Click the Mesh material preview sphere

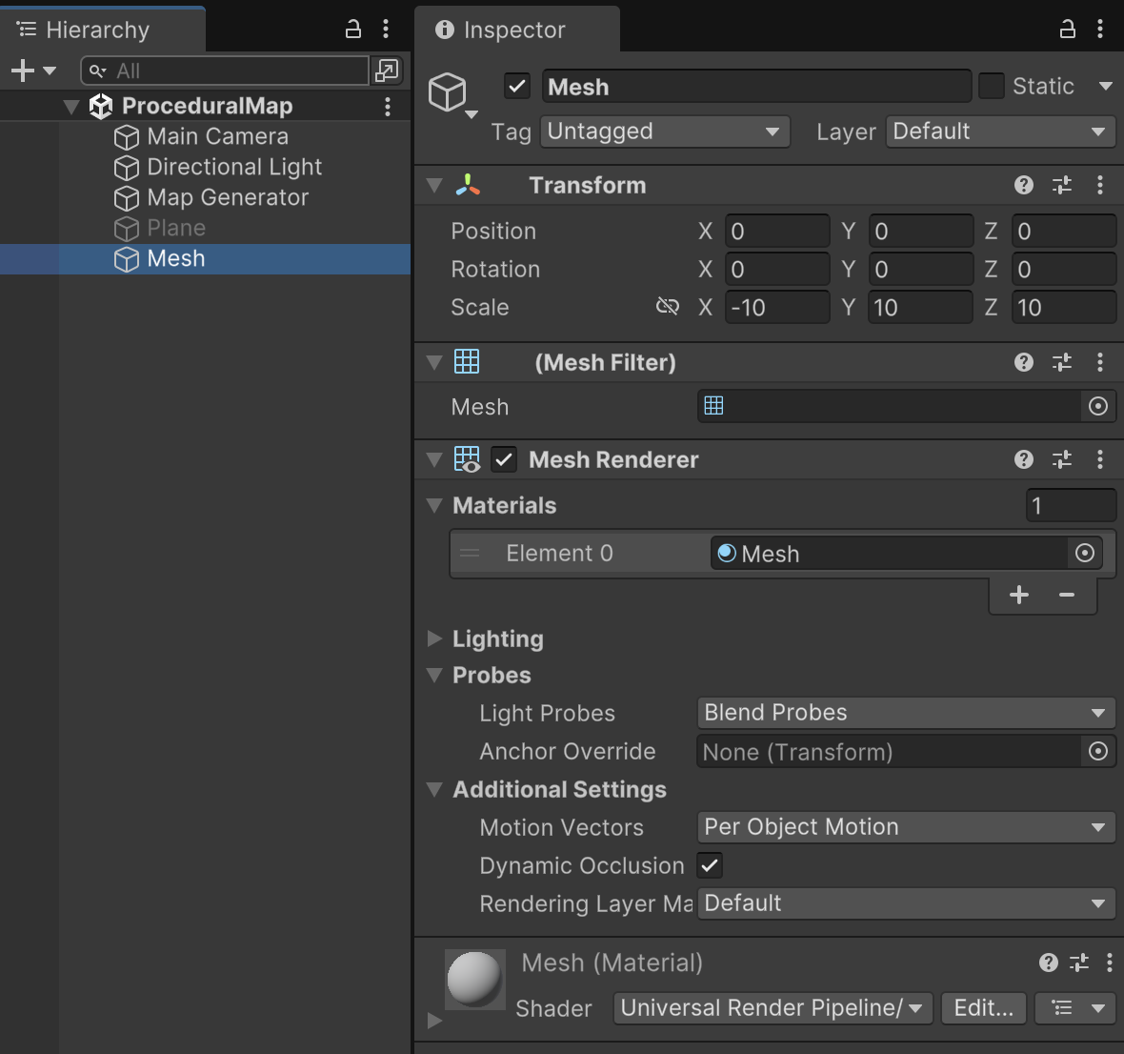474,978
